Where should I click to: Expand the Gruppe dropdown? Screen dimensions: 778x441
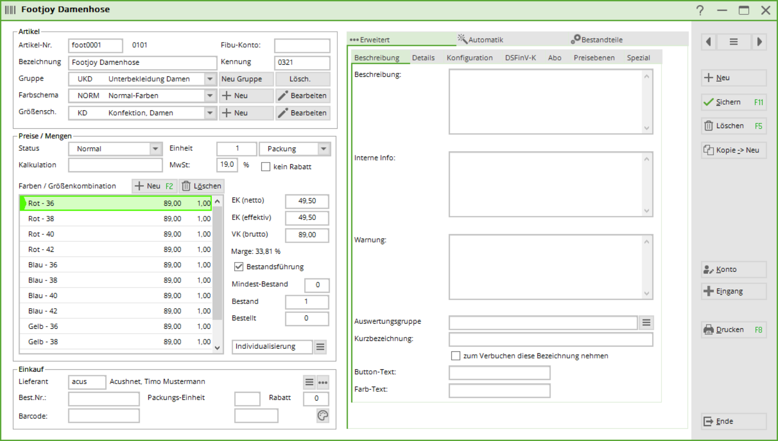click(x=210, y=79)
